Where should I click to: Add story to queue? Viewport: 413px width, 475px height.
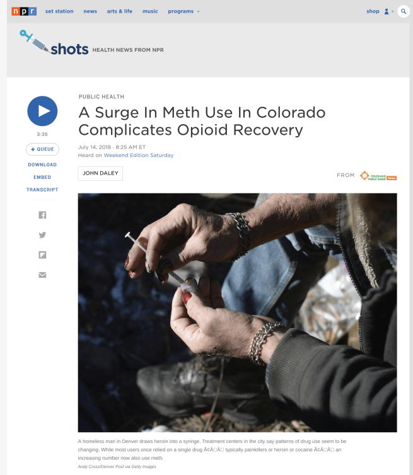42,149
